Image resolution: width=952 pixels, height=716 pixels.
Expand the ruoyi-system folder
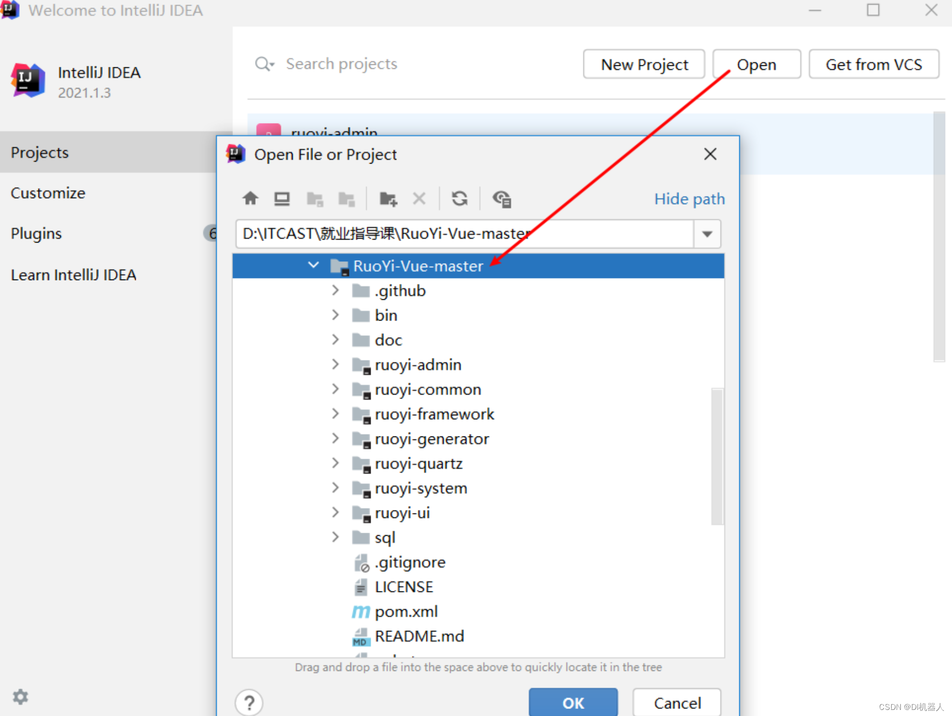[x=335, y=488]
